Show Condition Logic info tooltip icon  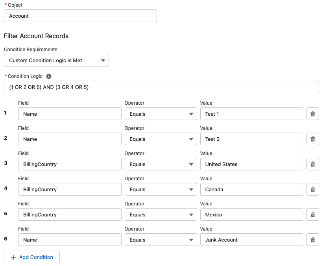pyautogui.click(x=49, y=76)
